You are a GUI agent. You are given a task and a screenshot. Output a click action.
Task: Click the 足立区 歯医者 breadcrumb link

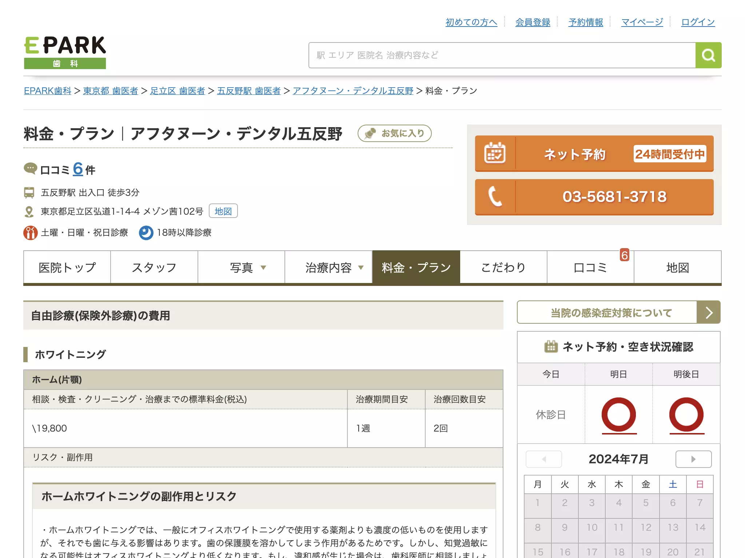(178, 91)
